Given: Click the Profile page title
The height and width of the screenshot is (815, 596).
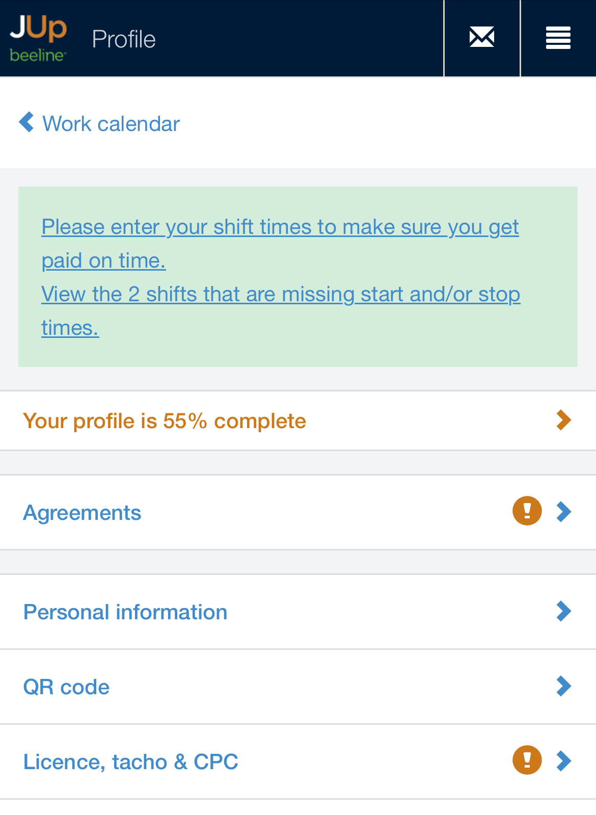Looking at the screenshot, I should coord(124,39).
